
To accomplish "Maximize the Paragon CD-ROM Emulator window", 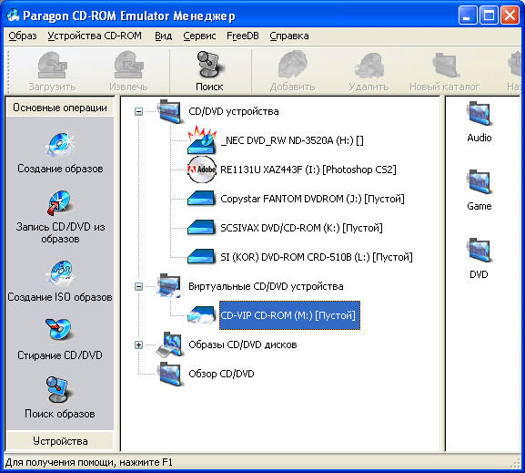I will tap(489, 15).
